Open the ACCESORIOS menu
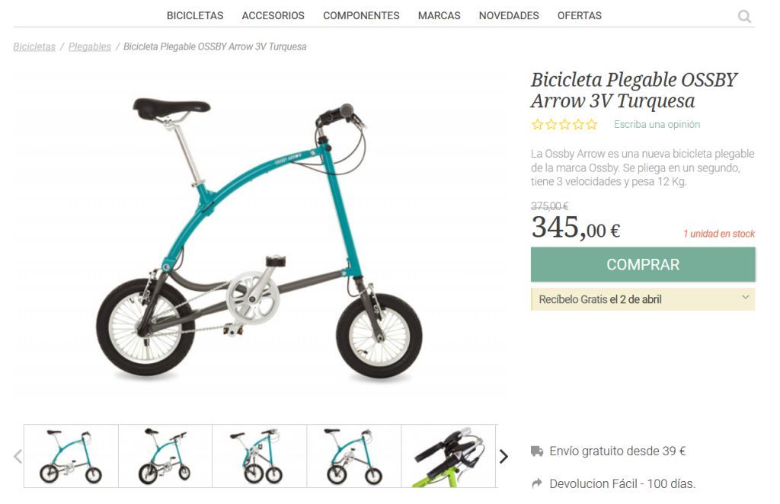Viewport: 780px width, 504px height. 273,15
